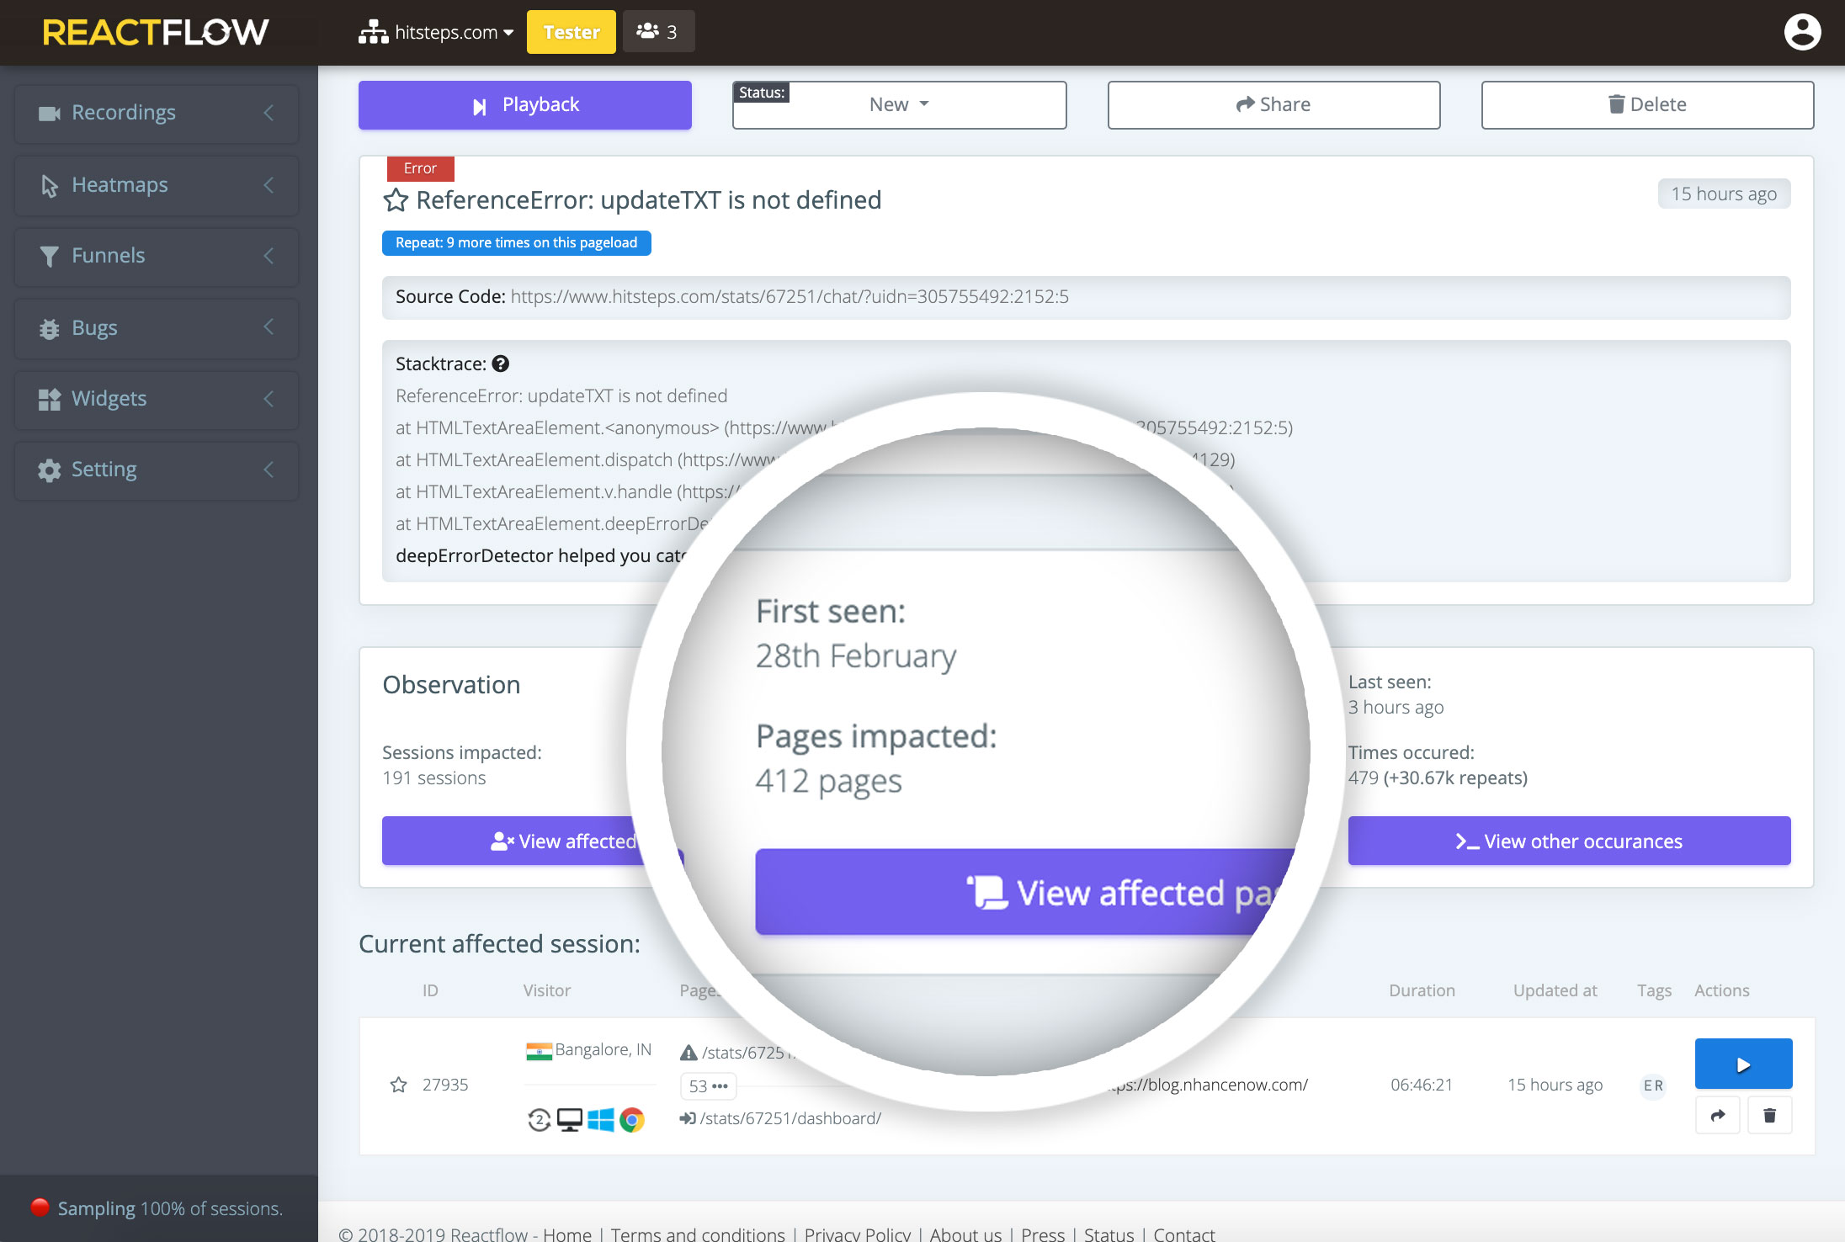Viewport: 1845px width, 1242px height.
Task: Open the Funnels sidebar menu
Action: (157, 256)
